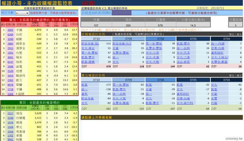The image size is (244, 141).
Task: Open 0710 buying broker link with value 515
Action: click(x=90, y=44)
